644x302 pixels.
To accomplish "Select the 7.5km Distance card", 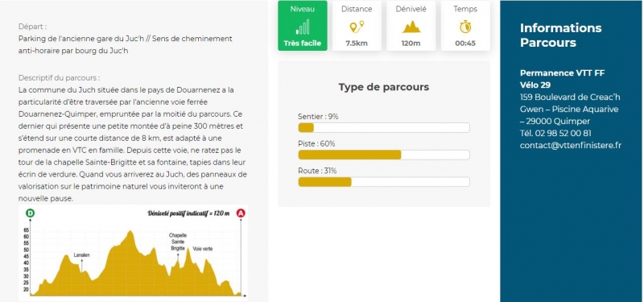I will coord(357,26).
